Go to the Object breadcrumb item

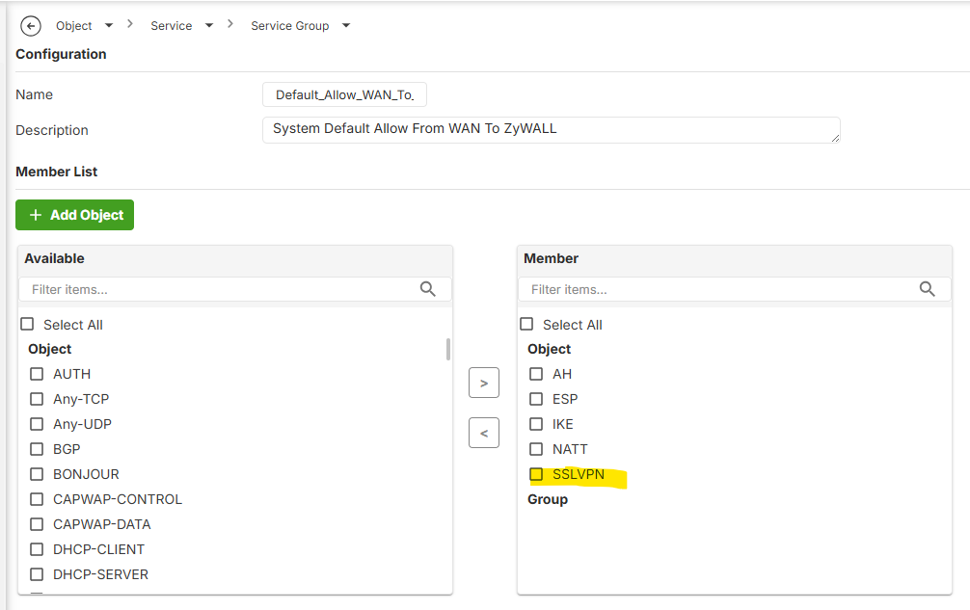(74, 26)
